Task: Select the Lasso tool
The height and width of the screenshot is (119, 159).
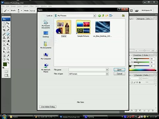Action: tap(4, 27)
